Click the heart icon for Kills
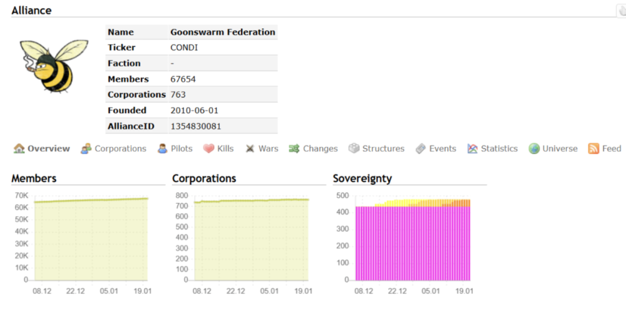The width and height of the screenshot is (626, 310). pos(208,149)
